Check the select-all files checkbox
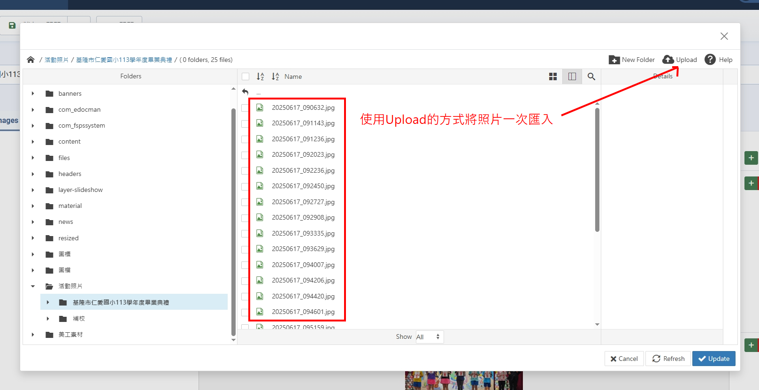This screenshot has height=390, width=759. pos(245,76)
